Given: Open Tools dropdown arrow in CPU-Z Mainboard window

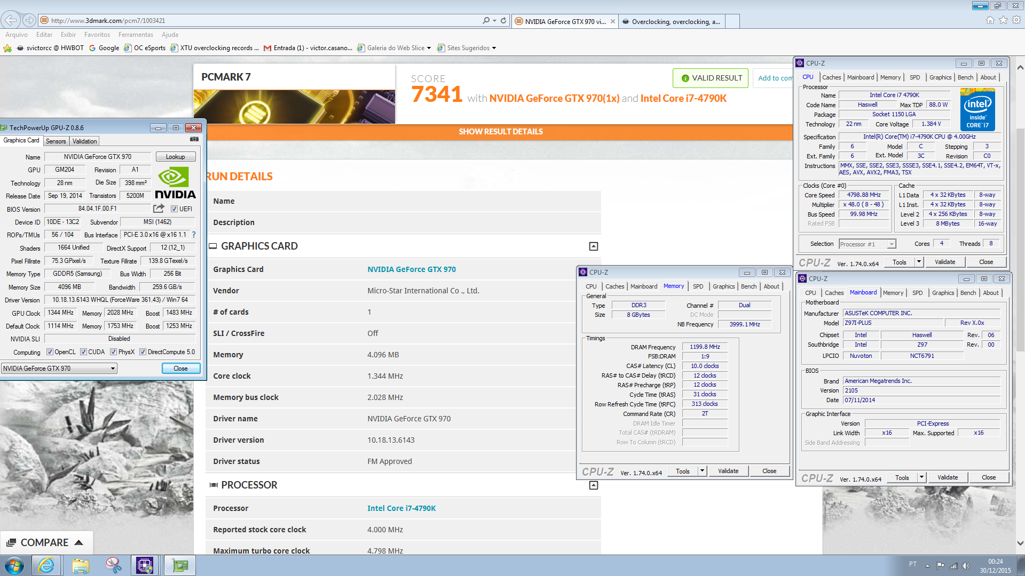Looking at the screenshot, I should click(921, 477).
